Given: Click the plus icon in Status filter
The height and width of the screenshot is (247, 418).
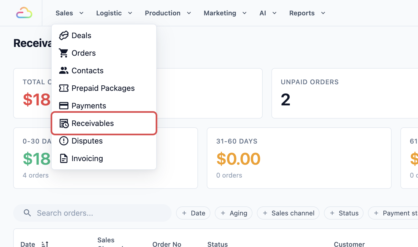Looking at the screenshot, I should click(x=332, y=213).
